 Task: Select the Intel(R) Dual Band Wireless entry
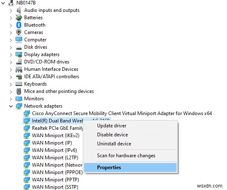[x=57, y=121]
